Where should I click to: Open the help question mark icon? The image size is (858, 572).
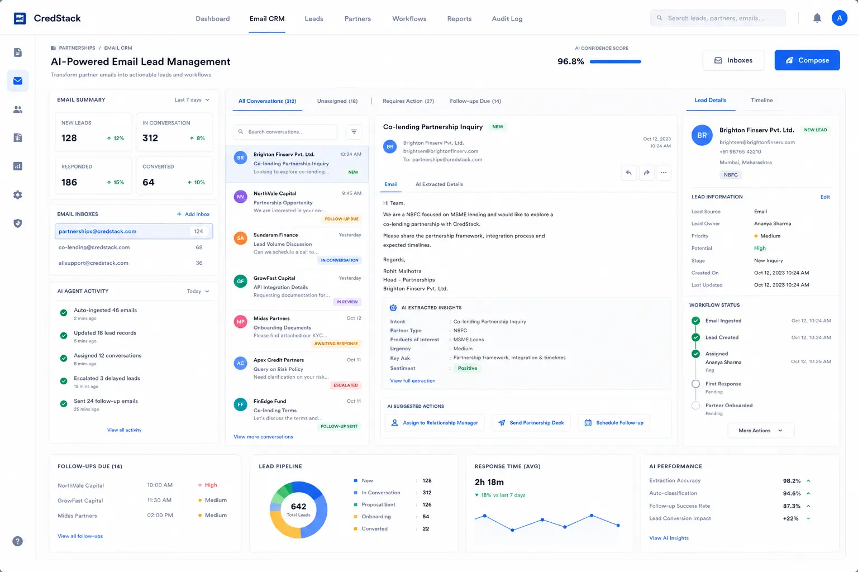[x=18, y=541]
